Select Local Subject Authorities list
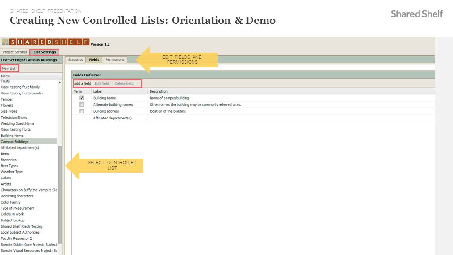Viewport: 453px width, 255px height. point(28,232)
